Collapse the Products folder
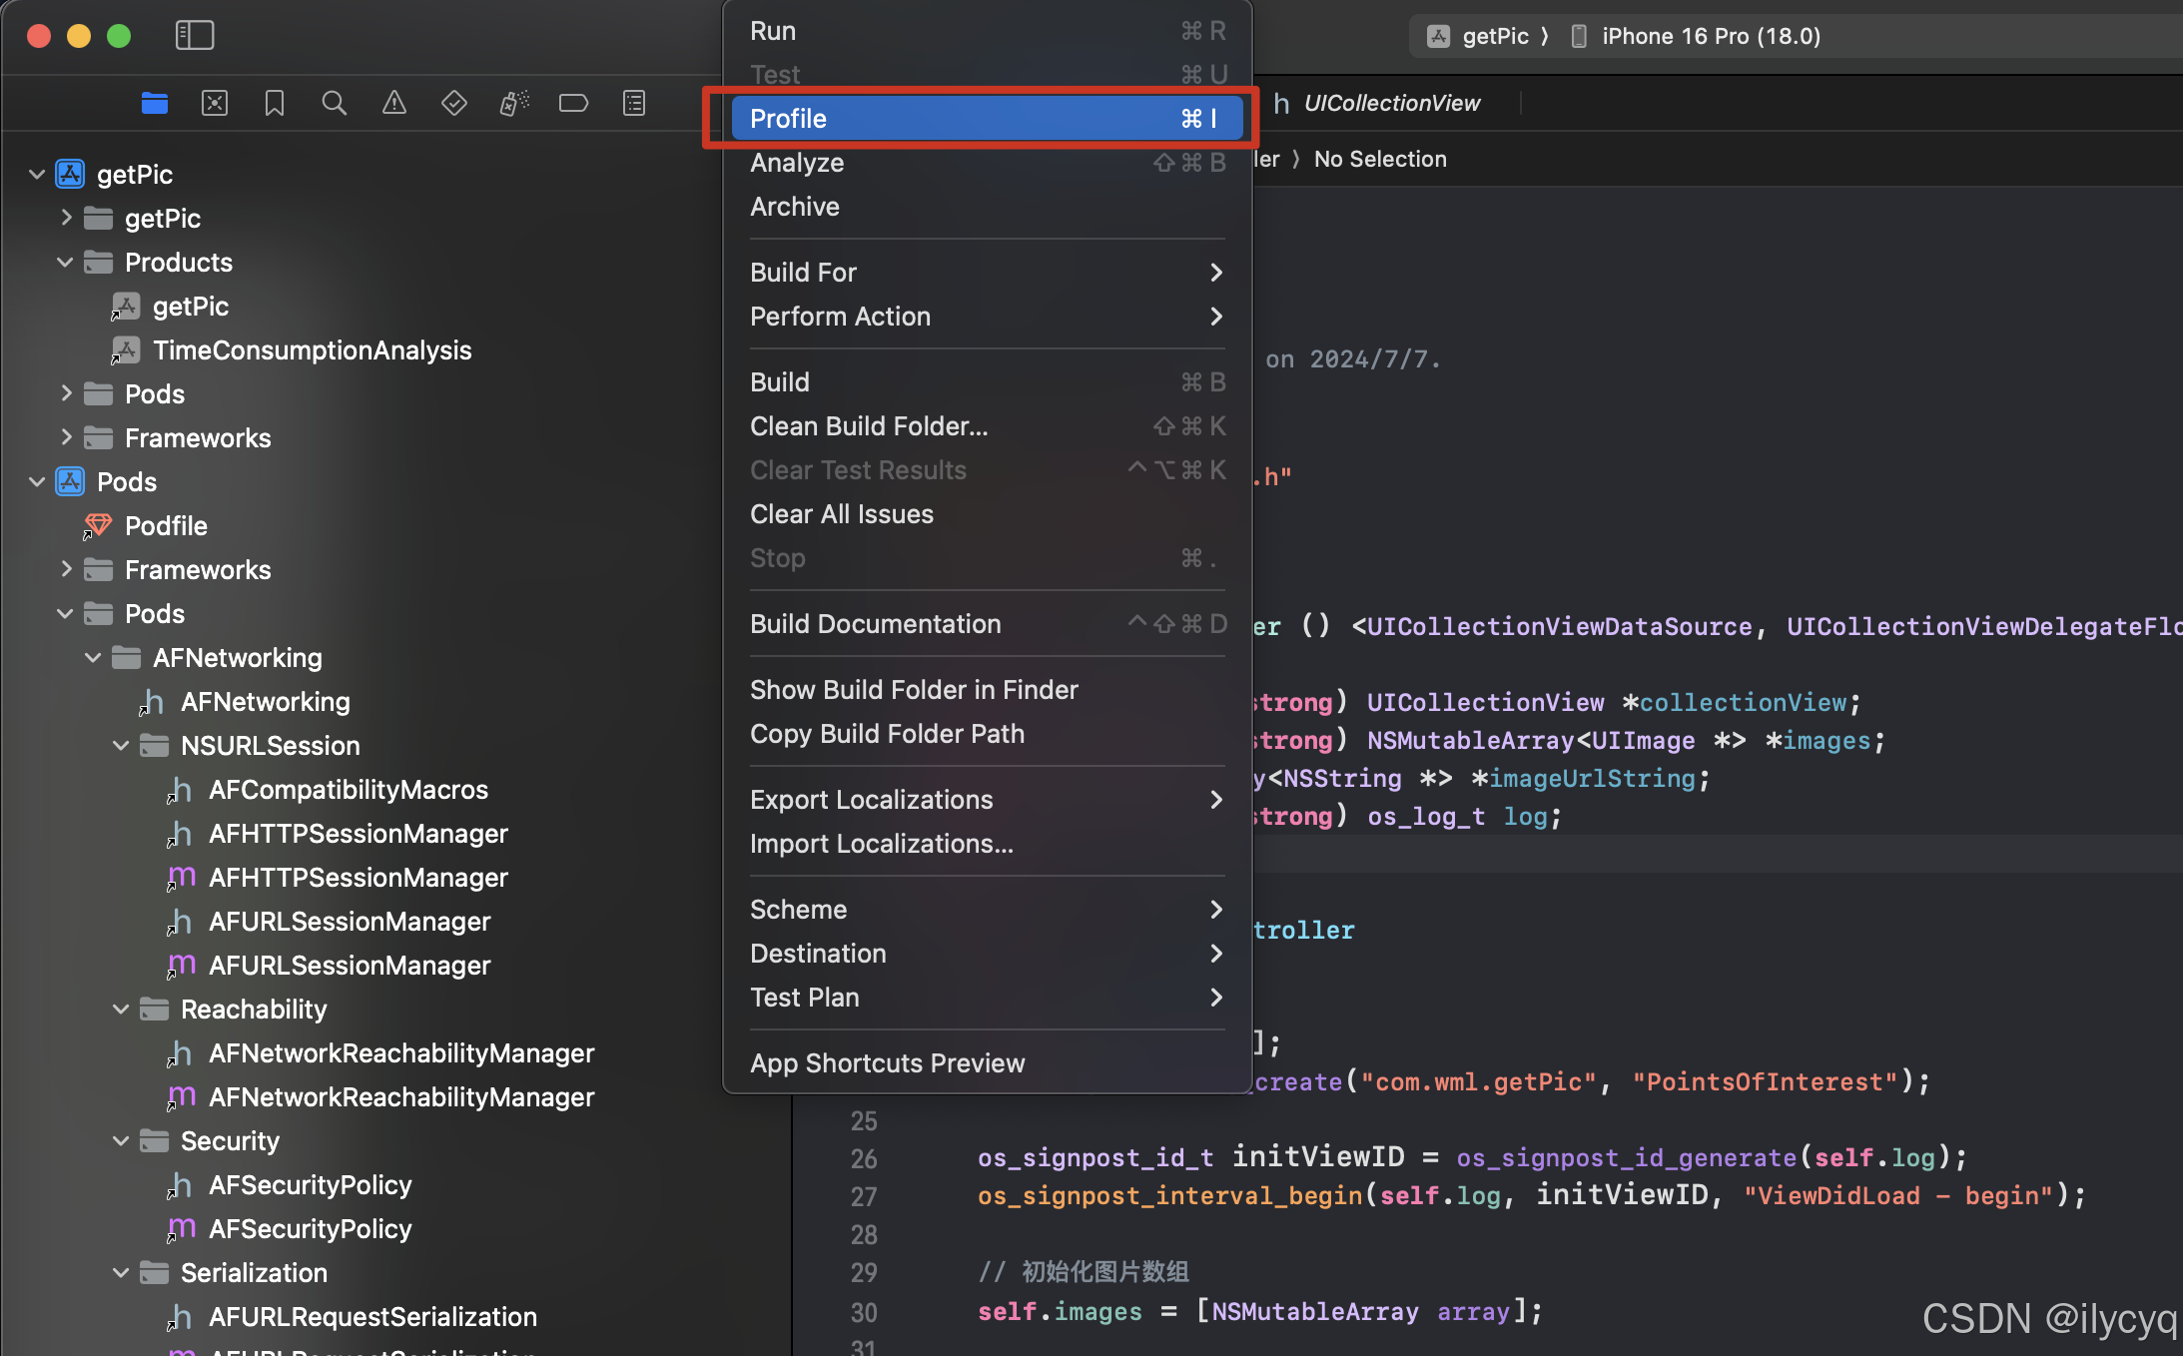Screen dimensions: 2183x1356 pyautogui.click(x=65, y=263)
